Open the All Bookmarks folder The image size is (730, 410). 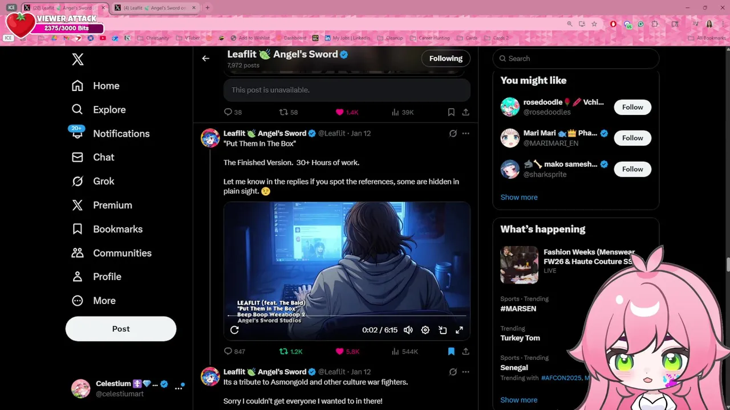pyautogui.click(x=707, y=38)
